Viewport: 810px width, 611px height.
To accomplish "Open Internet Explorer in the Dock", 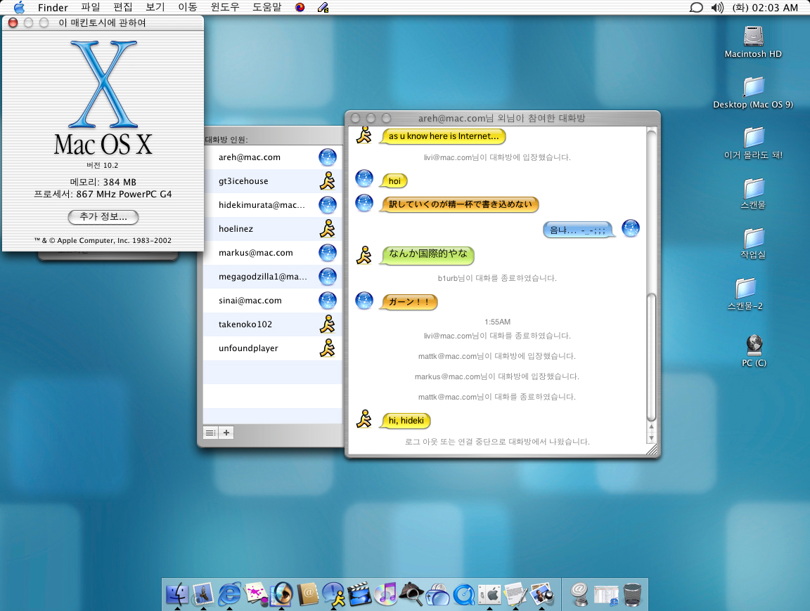I will 230,594.
